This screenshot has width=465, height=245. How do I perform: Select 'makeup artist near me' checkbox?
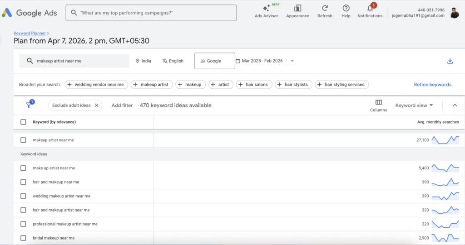(23, 140)
